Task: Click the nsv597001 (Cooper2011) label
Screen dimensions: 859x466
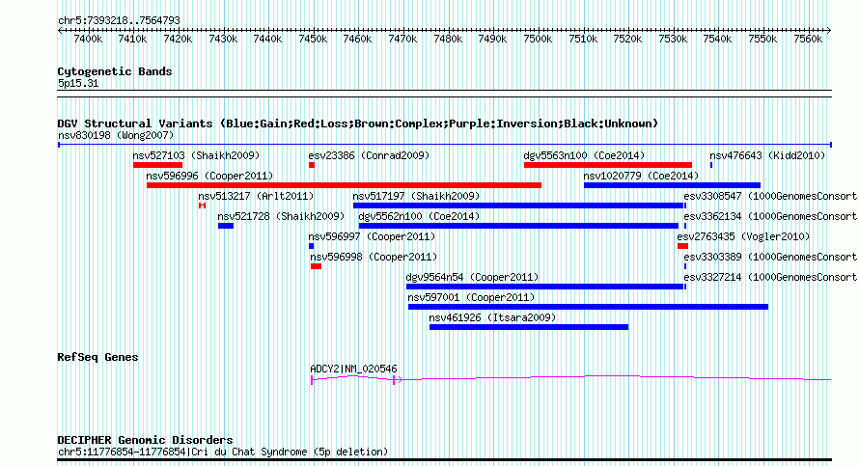Action: pyautogui.click(x=471, y=297)
